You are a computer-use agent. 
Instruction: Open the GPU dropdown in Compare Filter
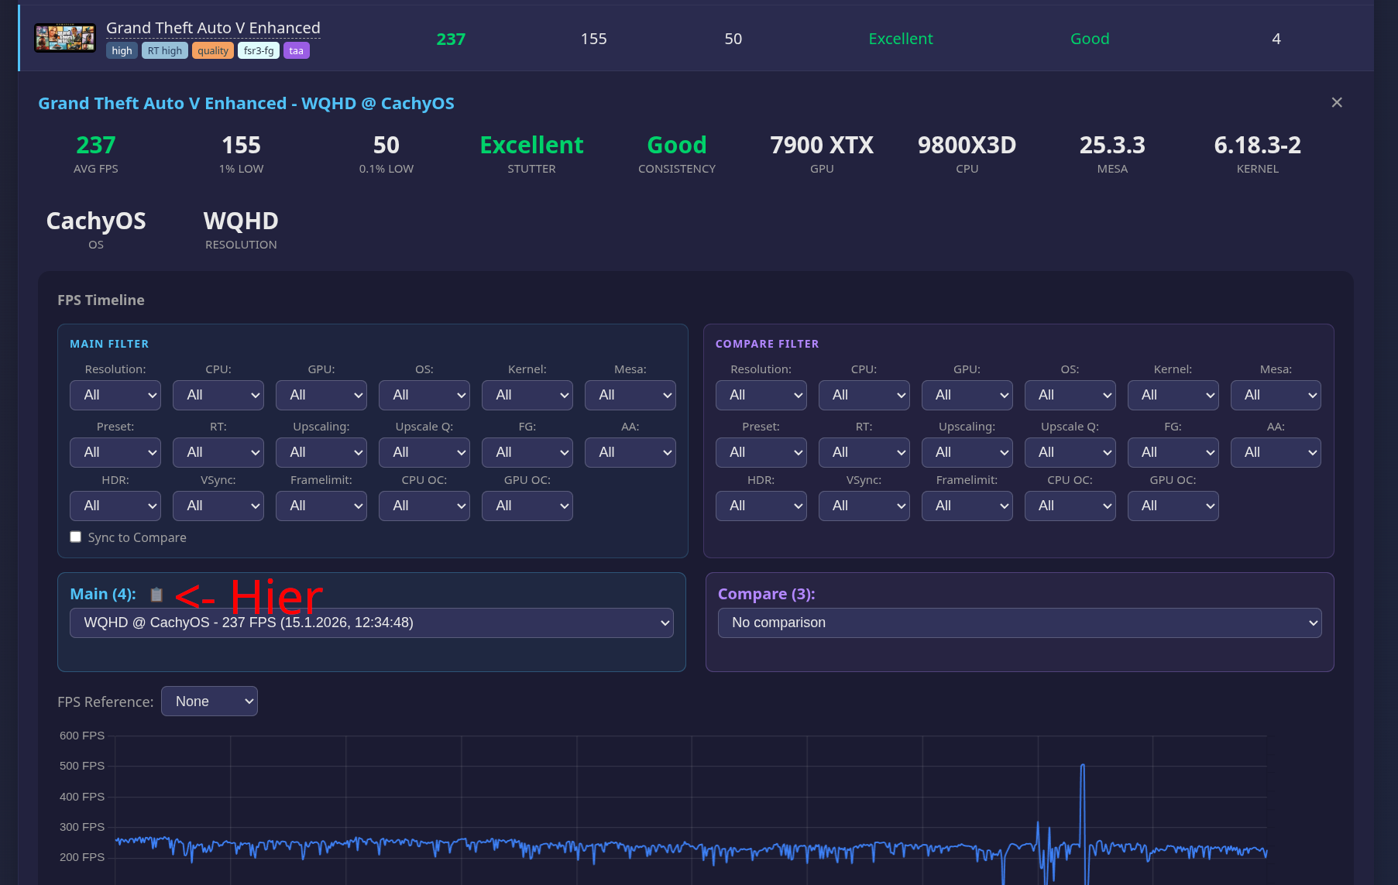967,395
